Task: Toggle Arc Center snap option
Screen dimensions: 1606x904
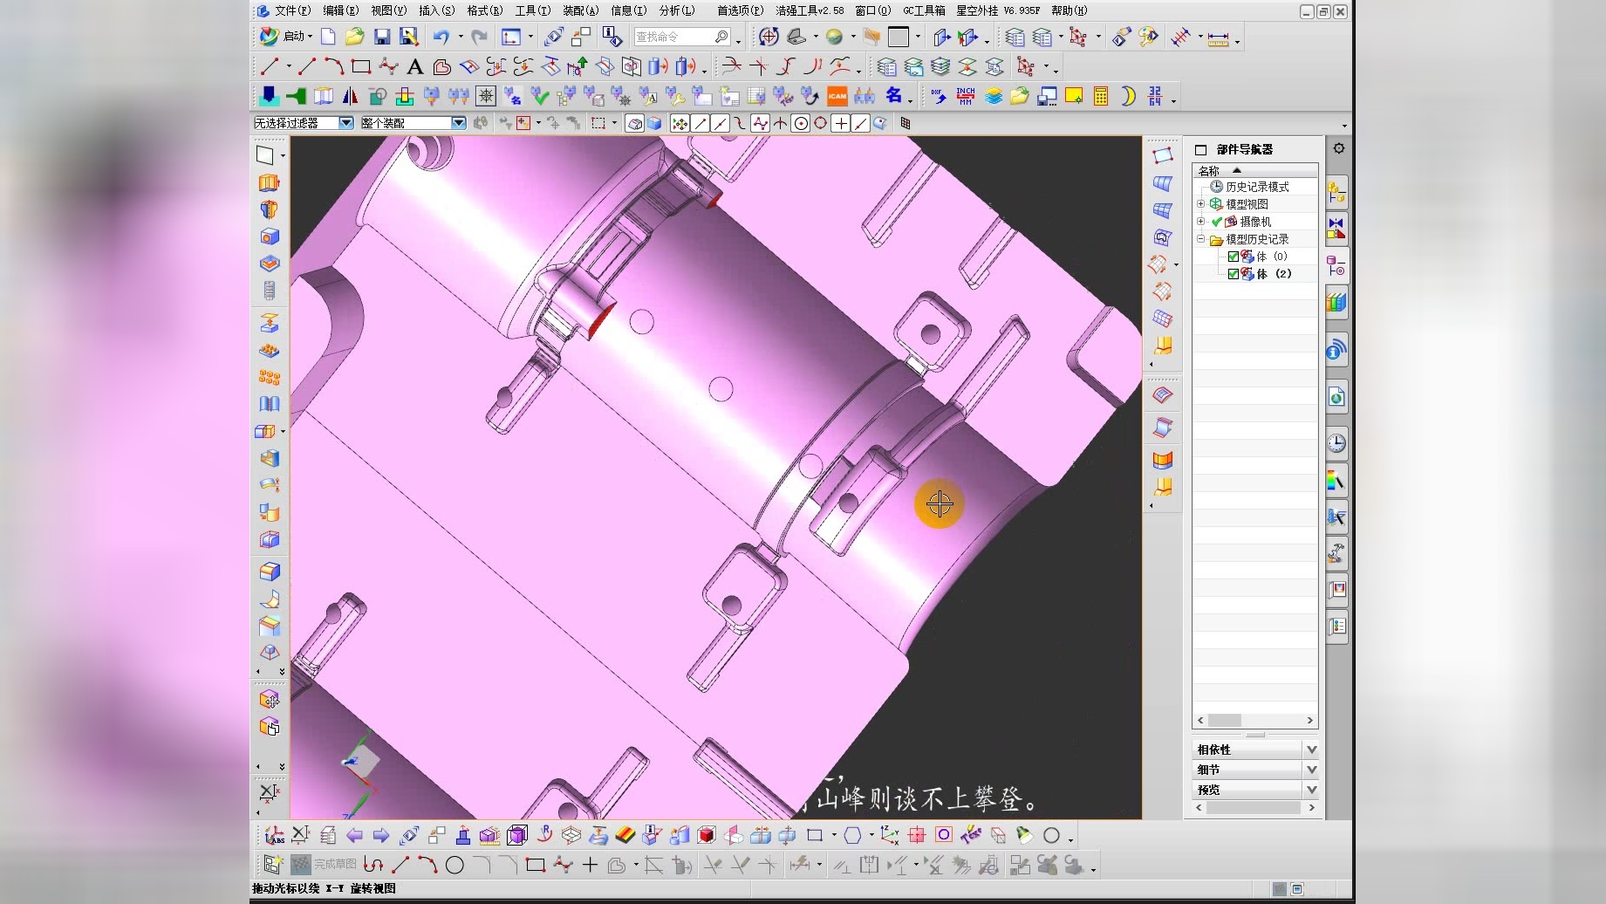Action: pos(801,123)
